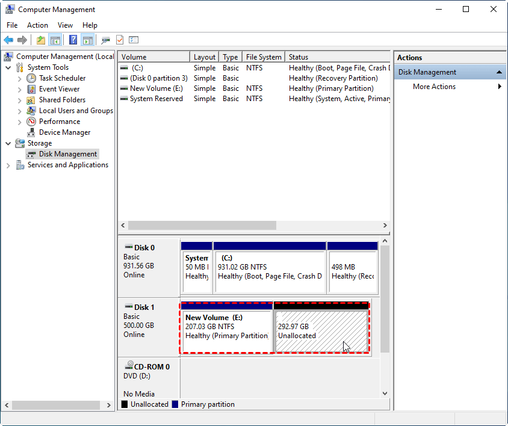Collapse the Storage node

(8, 144)
